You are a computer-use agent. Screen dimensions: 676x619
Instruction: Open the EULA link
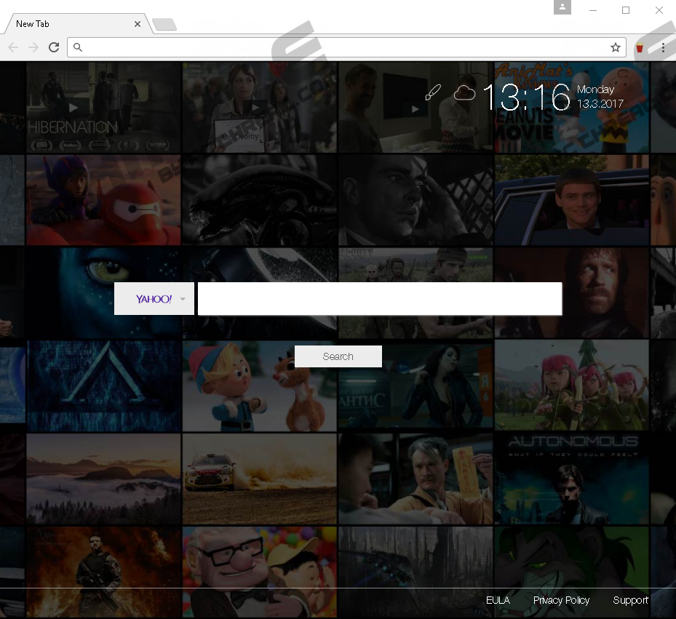click(498, 600)
